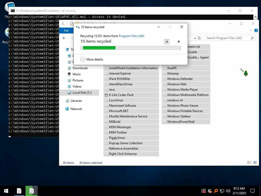Viewport: 261px width, 196px height.
Task: Open Explorer help question mark icon
Action: [x=256, y=30]
